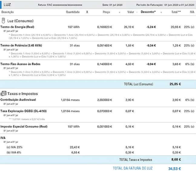This screenshot has width=196, height=171.
Task: Click the coins icon beside Taxas e Impostos
Action: [x=3, y=94]
